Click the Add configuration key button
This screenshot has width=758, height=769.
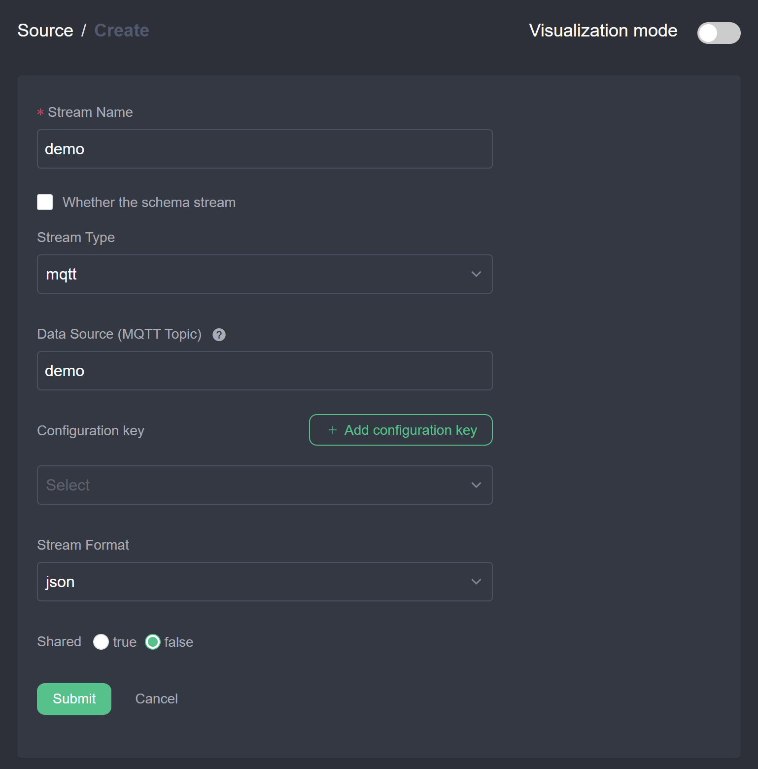tap(401, 430)
